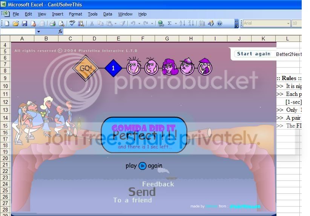Open the Edit menu

(28, 14)
